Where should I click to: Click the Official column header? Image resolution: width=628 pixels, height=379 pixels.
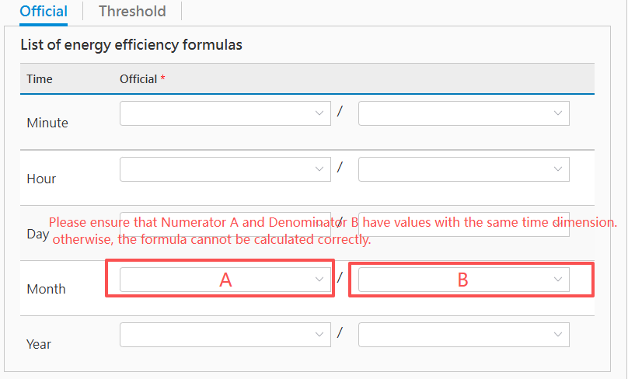[x=139, y=79]
